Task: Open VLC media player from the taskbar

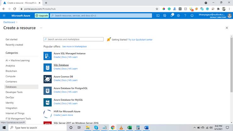Action: point(121,128)
